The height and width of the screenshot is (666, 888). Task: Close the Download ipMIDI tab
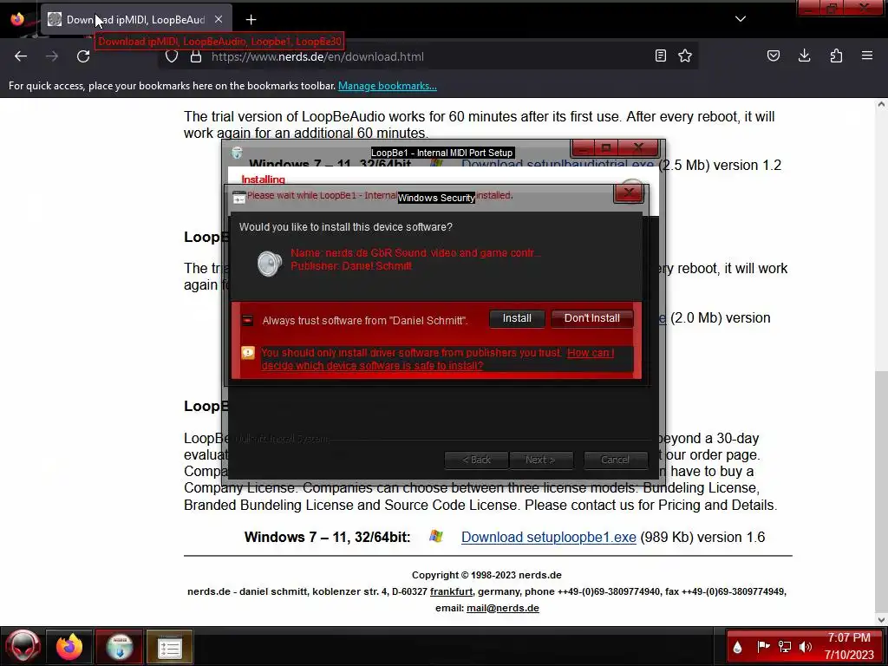pyautogui.click(x=219, y=19)
